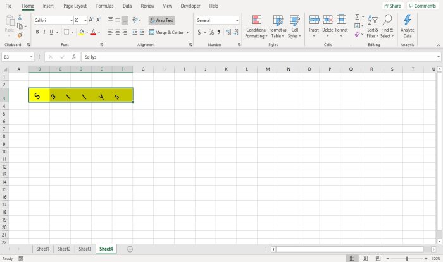Apply the red Font Color A icon
Viewport: 443px width, 262px height.
94,32
